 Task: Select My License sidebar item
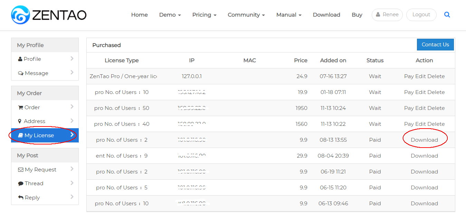(45, 135)
